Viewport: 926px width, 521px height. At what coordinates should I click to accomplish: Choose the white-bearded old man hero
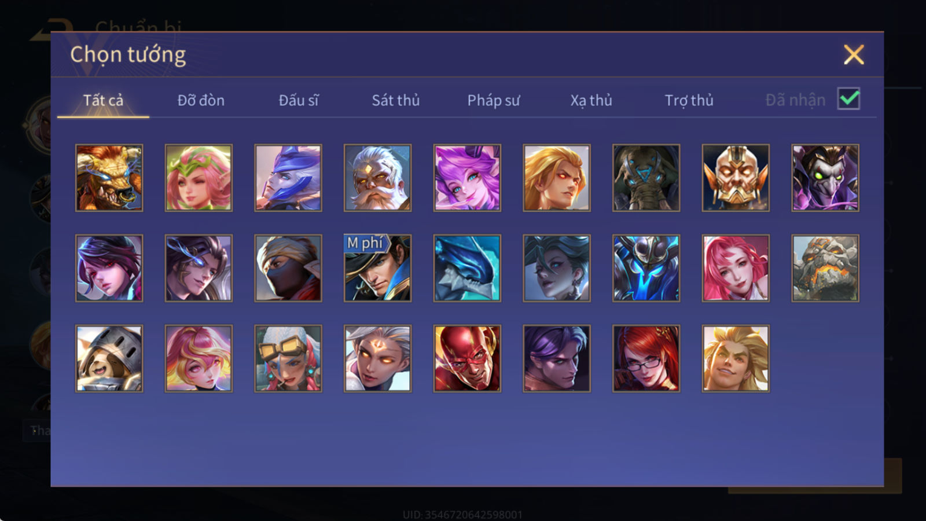(x=377, y=178)
